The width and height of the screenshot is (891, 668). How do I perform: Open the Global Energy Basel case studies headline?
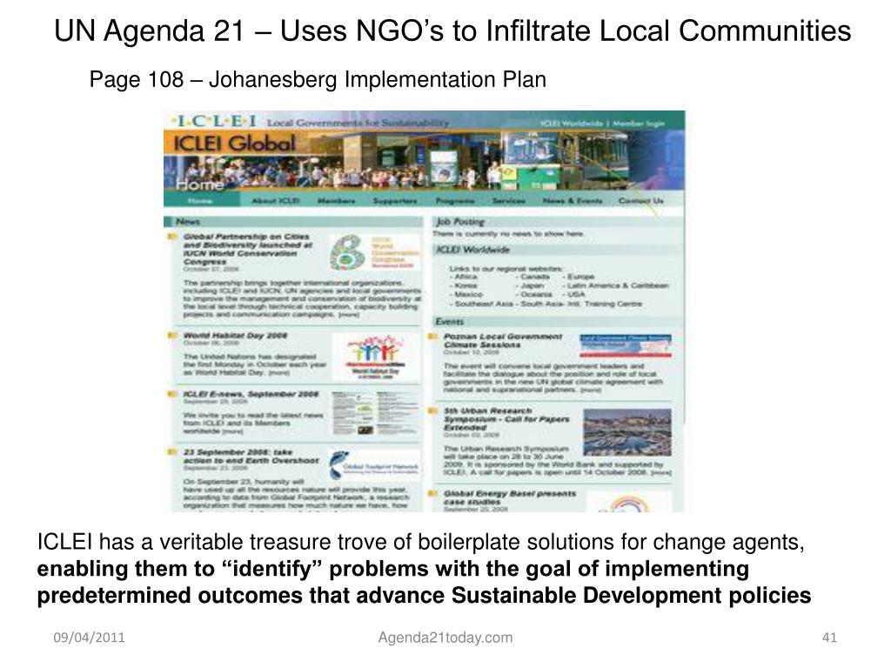coord(510,498)
